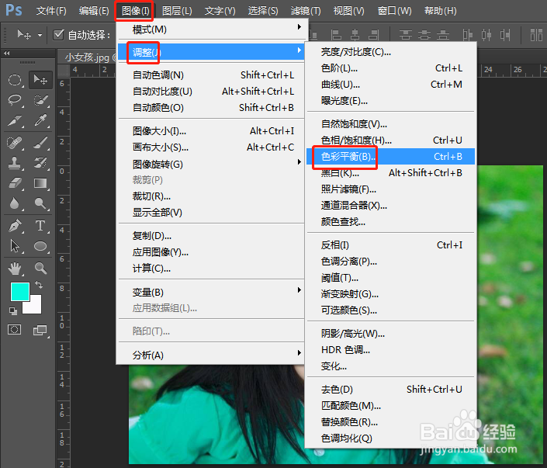
Task: Collapse the toolbox panel double arrows
Action: 7,53
